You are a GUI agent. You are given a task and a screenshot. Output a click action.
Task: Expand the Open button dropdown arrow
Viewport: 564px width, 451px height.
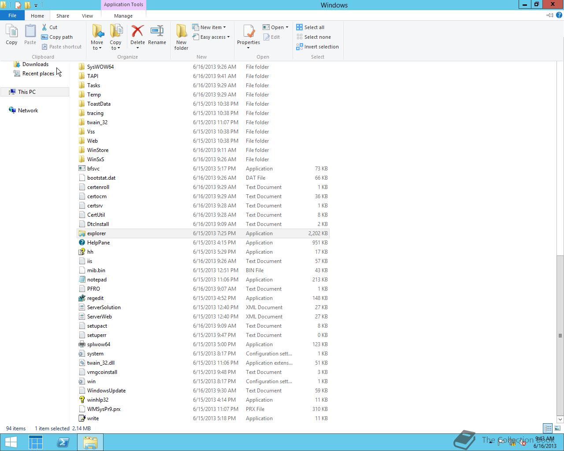287,27
